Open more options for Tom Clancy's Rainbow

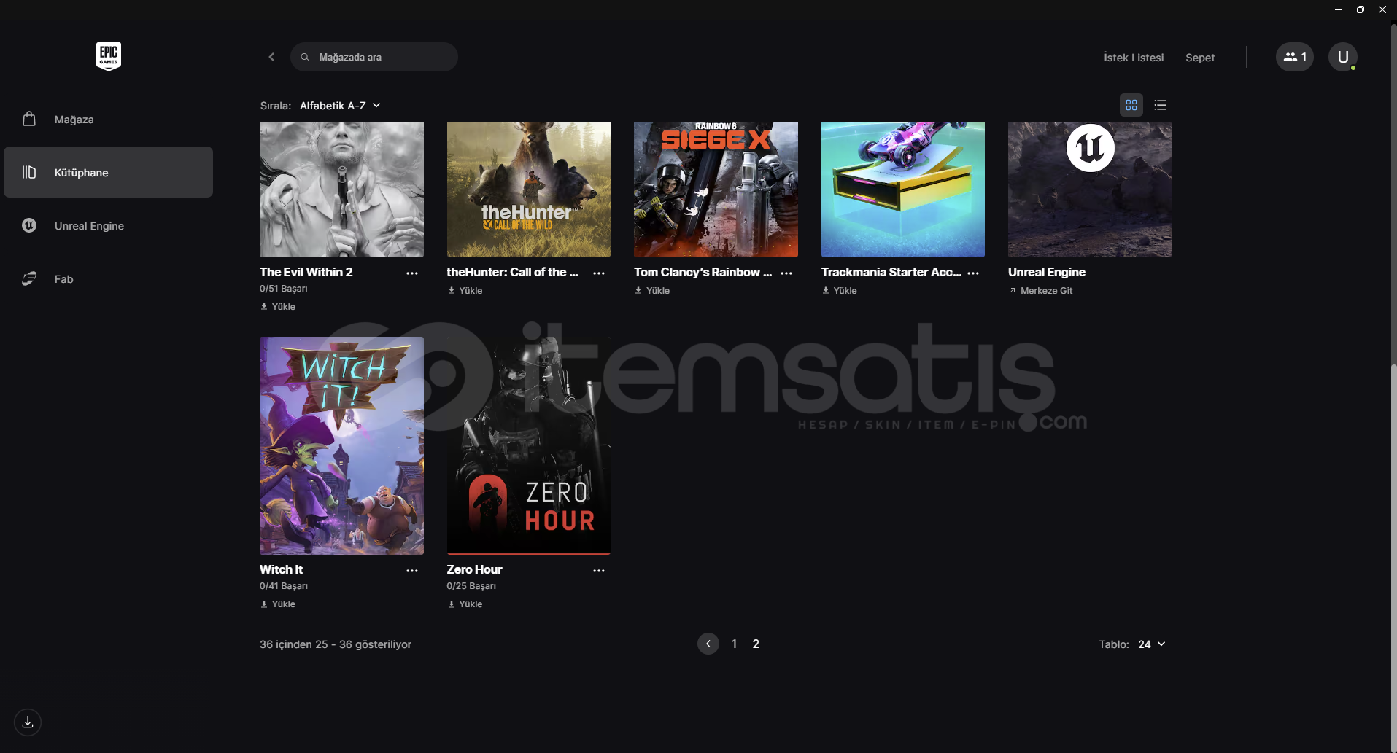click(x=786, y=273)
